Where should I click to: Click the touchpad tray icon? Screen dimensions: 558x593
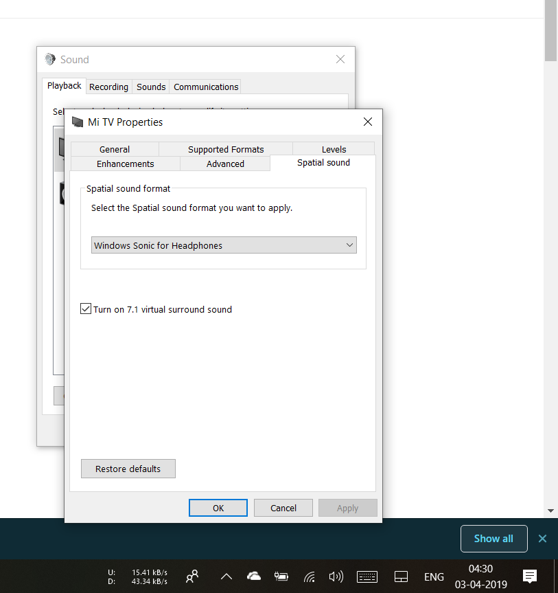click(x=401, y=577)
